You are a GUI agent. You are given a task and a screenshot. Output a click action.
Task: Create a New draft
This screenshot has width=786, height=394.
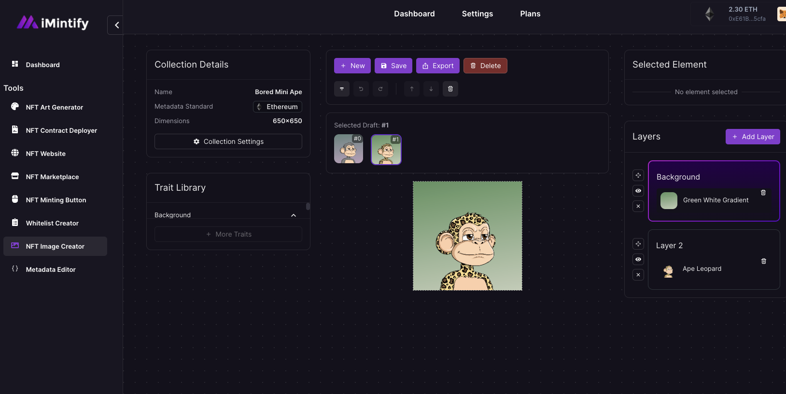click(352, 66)
